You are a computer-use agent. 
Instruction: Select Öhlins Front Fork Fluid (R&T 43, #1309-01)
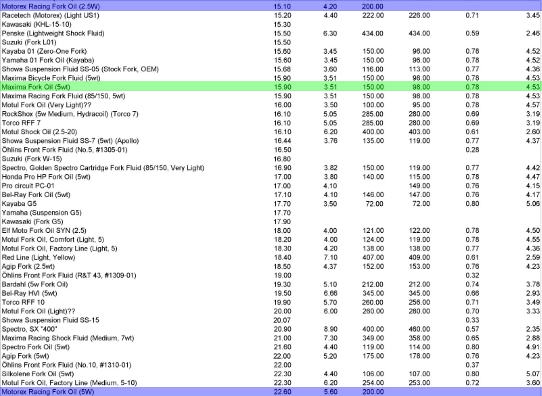[69, 275]
